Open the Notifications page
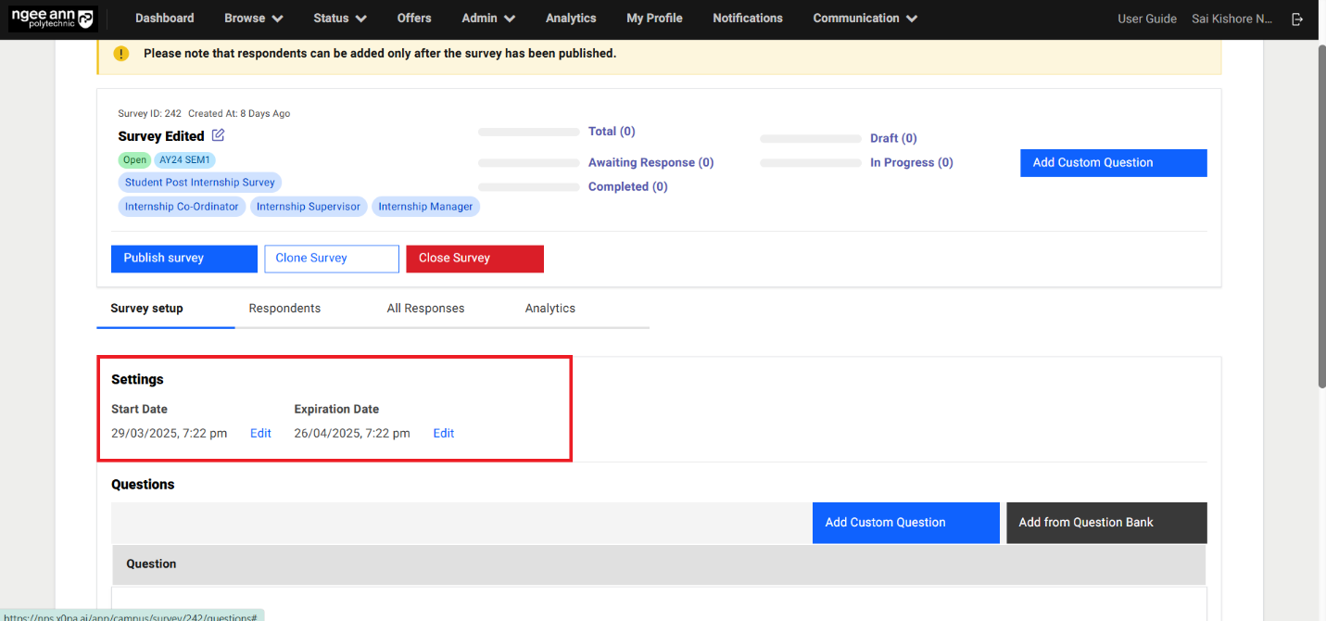 (x=747, y=19)
